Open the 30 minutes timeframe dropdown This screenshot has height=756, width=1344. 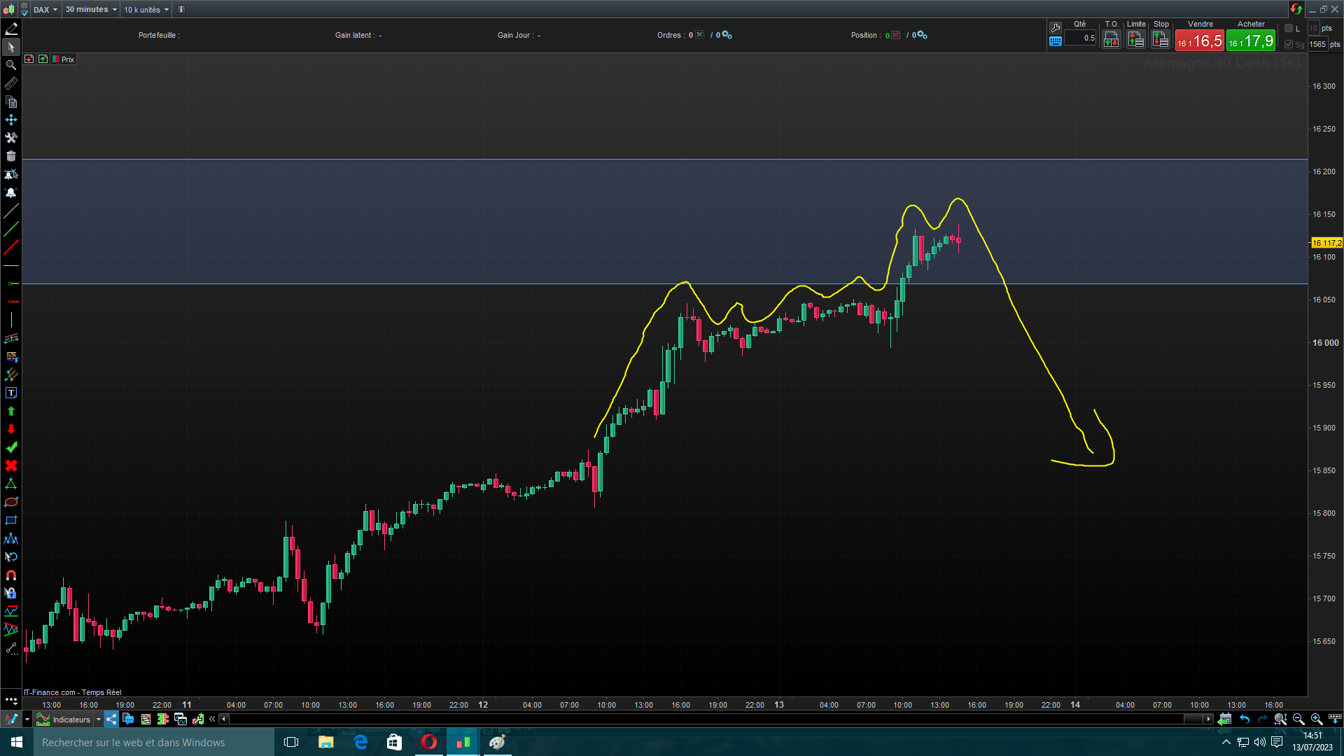pos(91,10)
